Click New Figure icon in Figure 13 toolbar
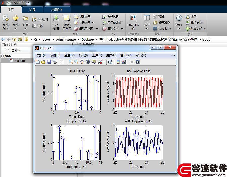227x177 pixels. [38, 62]
